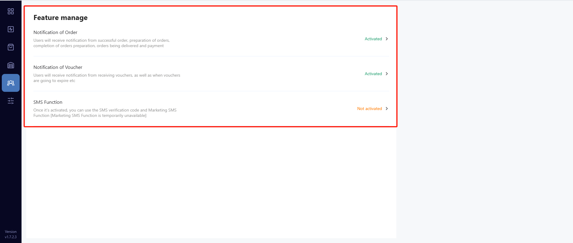Select the SMS Function description text
Image resolution: width=573 pixels, height=243 pixels.
point(105,113)
